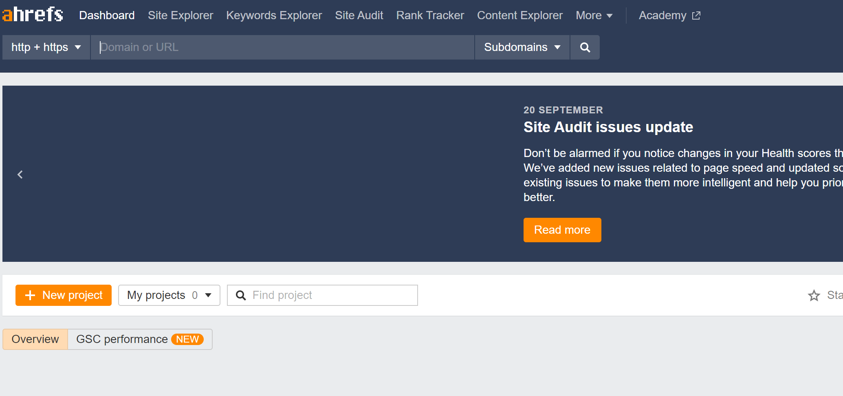843x396 pixels.
Task: Switch to the GSC performance tab
Action: [x=140, y=339]
